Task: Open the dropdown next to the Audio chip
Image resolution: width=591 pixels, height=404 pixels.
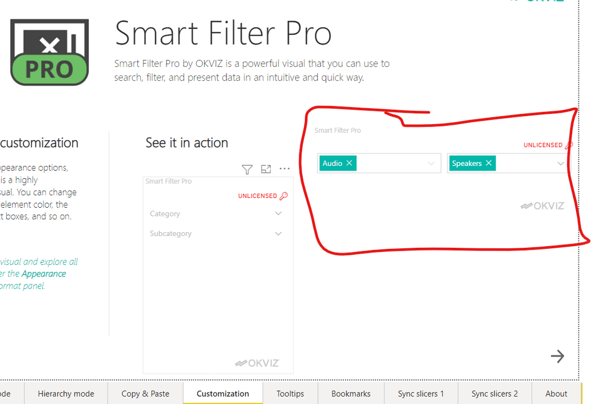Action: (431, 163)
